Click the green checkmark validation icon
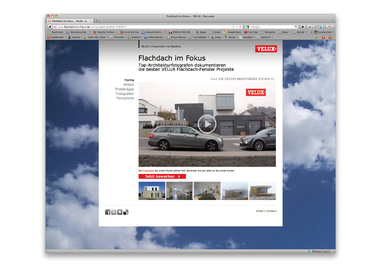381x273 pixels. coord(317,37)
